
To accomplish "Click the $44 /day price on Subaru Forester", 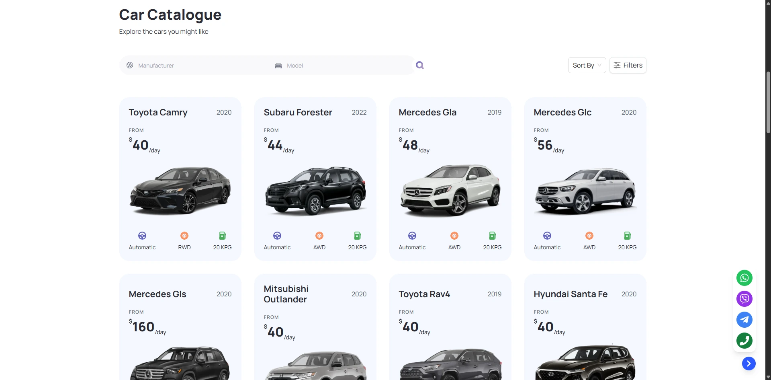I will (x=279, y=145).
